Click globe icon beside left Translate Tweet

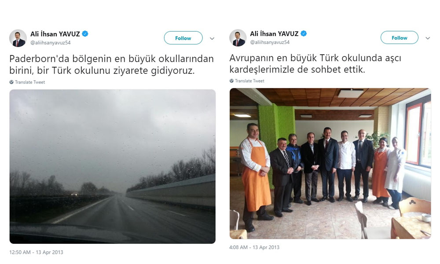(x=11, y=82)
